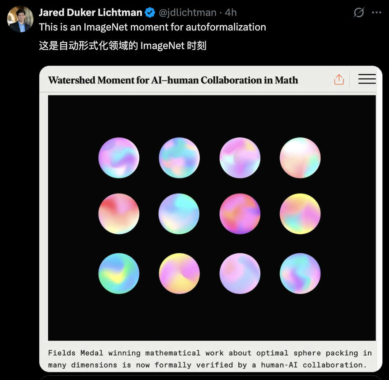Open the hamburger menu on article card
Screen dimensions: 389x380
click(x=367, y=80)
